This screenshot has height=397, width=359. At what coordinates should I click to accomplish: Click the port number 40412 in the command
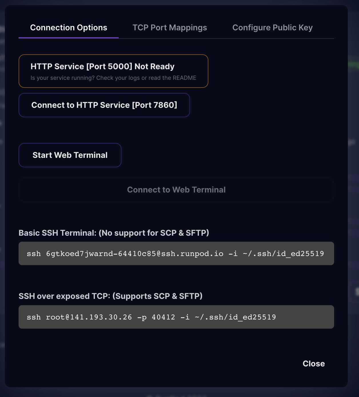click(x=163, y=317)
